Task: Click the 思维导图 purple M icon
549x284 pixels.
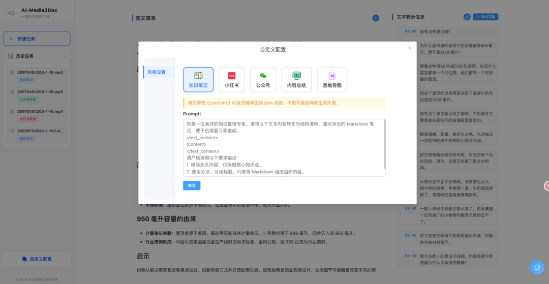Action: [332, 76]
